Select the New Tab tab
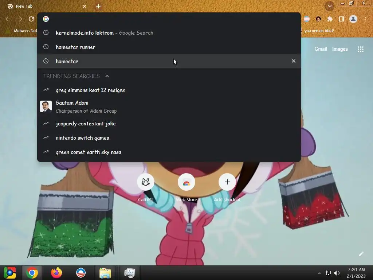This screenshot has height=280, width=373. pyautogui.click(x=46, y=6)
